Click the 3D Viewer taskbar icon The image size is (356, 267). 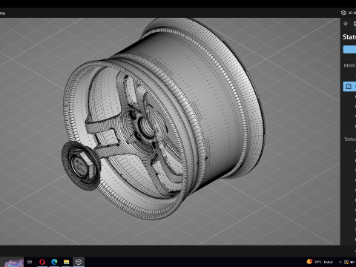coord(79,262)
